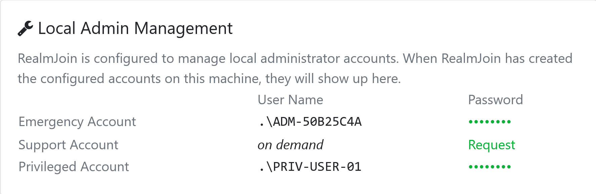This screenshot has width=596, height=194.
Task: Request the Support Account password
Action: (x=491, y=145)
